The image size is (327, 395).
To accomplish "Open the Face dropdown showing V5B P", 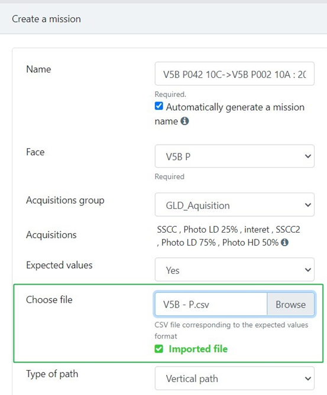I will (234, 156).
